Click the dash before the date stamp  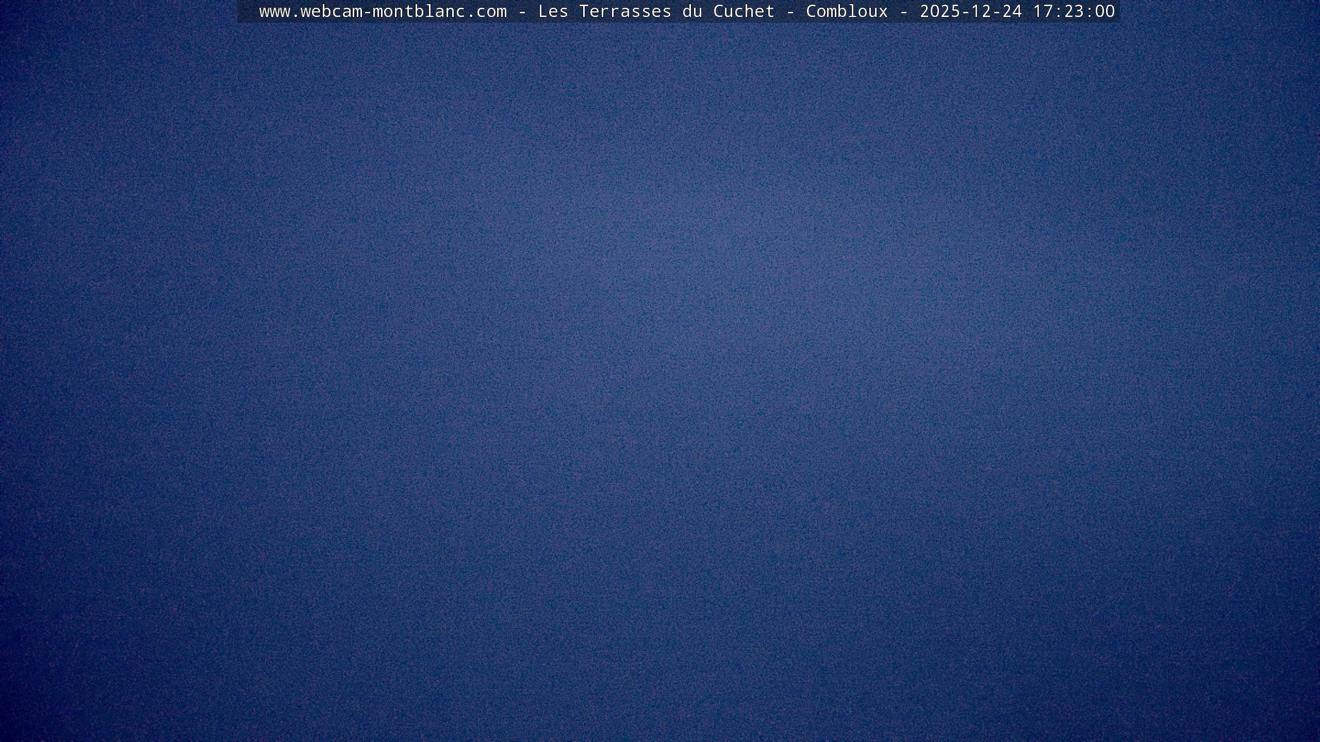pyautogui.click(x=904, y=11)
